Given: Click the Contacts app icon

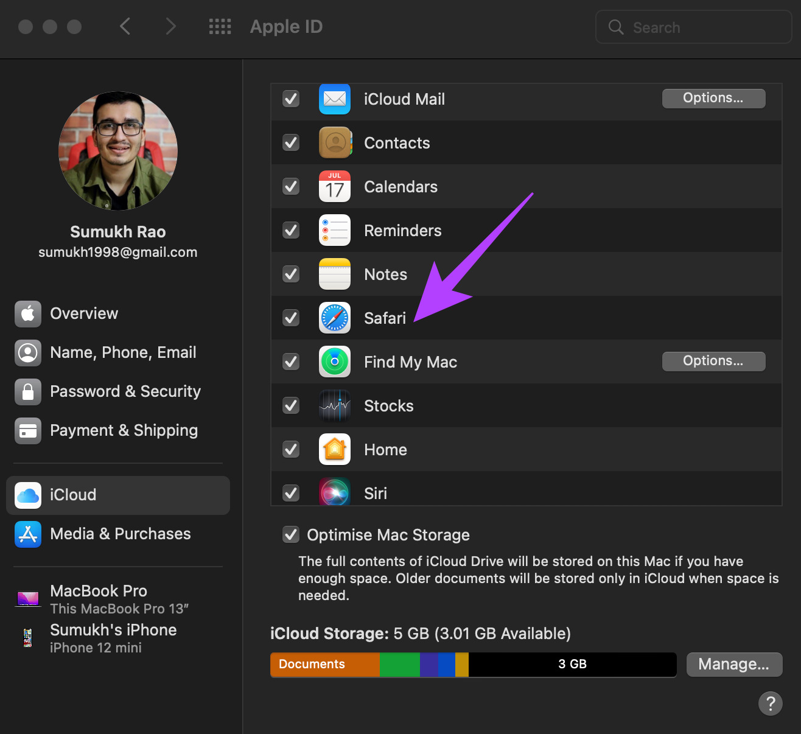Looking at the screenshot, I should (x=335, y=142).
